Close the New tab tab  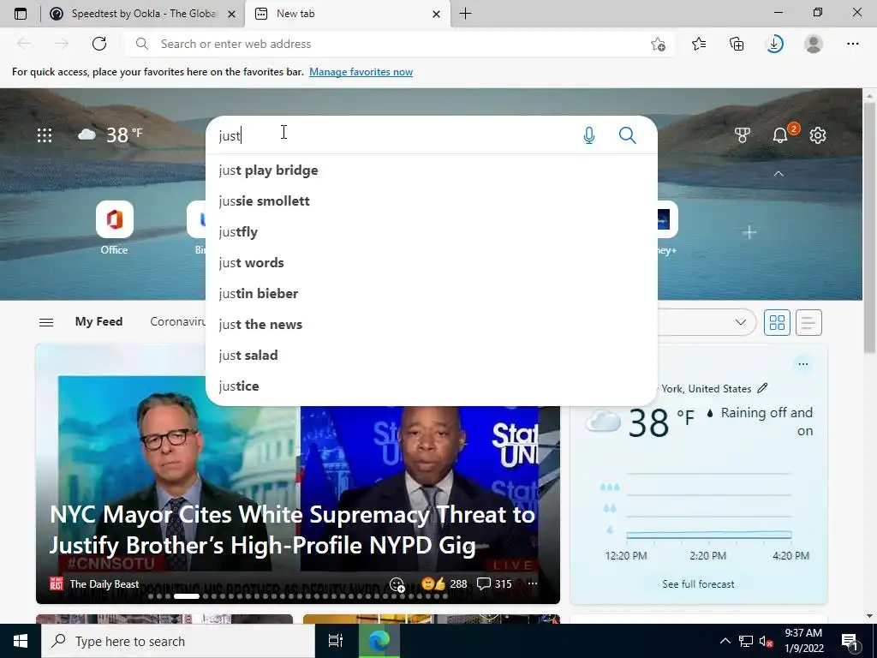tap(436, 14)
